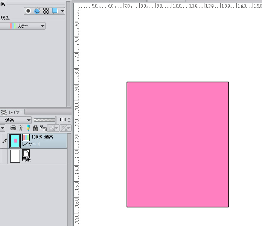
Task: Click the layer opacity slider
Action: [44, 120]
